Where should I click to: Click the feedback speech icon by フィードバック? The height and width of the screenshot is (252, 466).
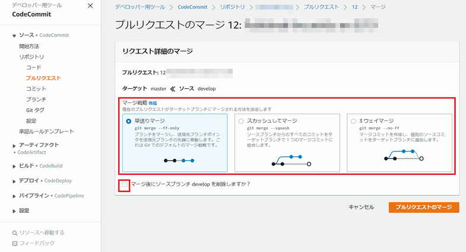click(15, 243)
